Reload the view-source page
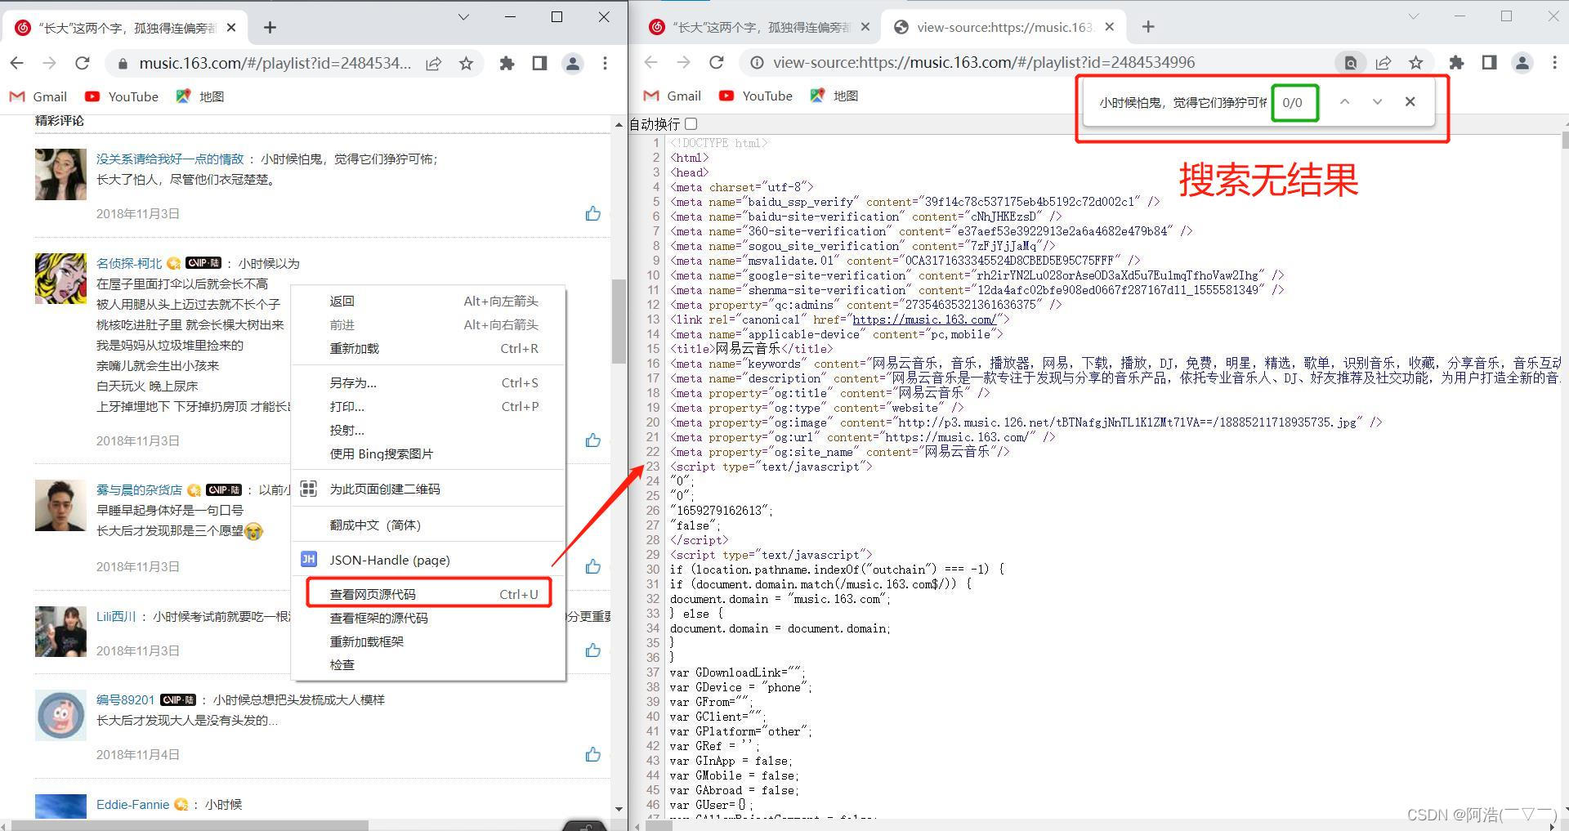The image size is (1569, 831). [717, 62]
